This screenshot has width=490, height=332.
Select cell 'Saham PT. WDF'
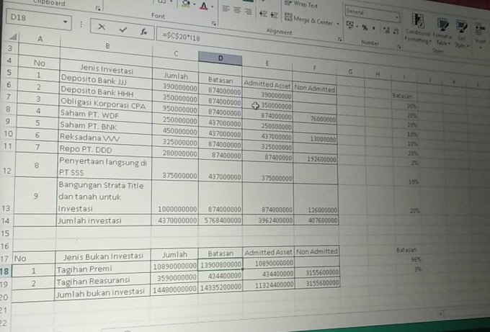coord(105,115)
